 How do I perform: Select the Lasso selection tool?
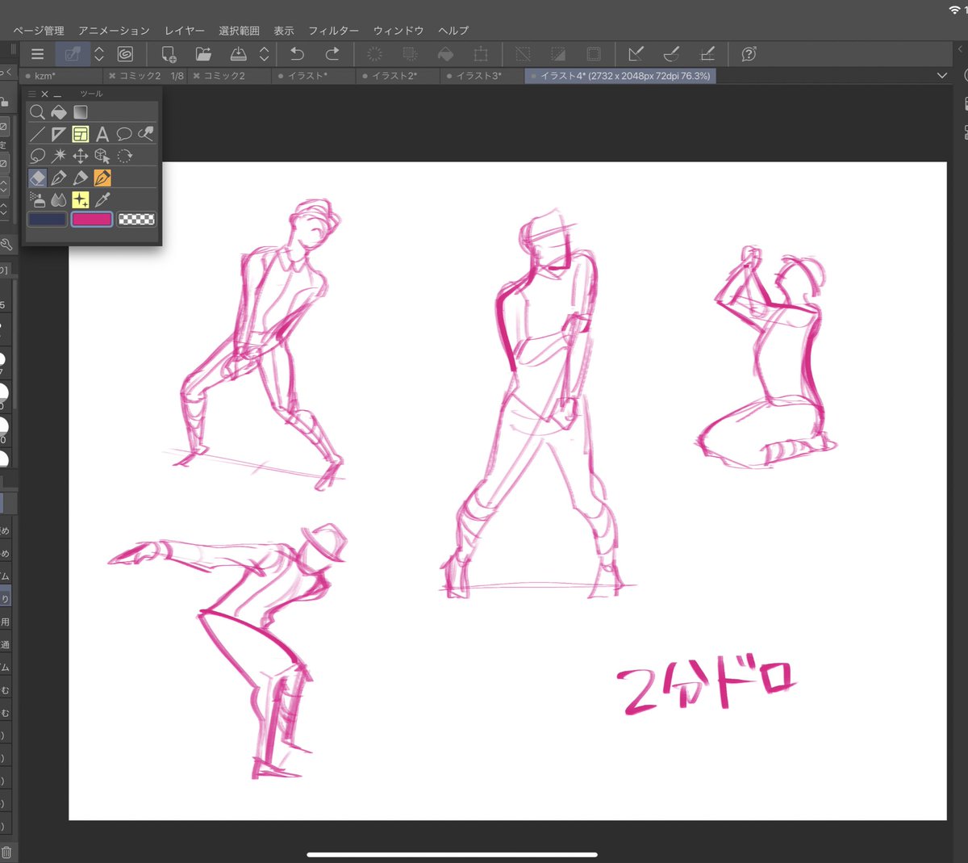(x=37, y=156)
